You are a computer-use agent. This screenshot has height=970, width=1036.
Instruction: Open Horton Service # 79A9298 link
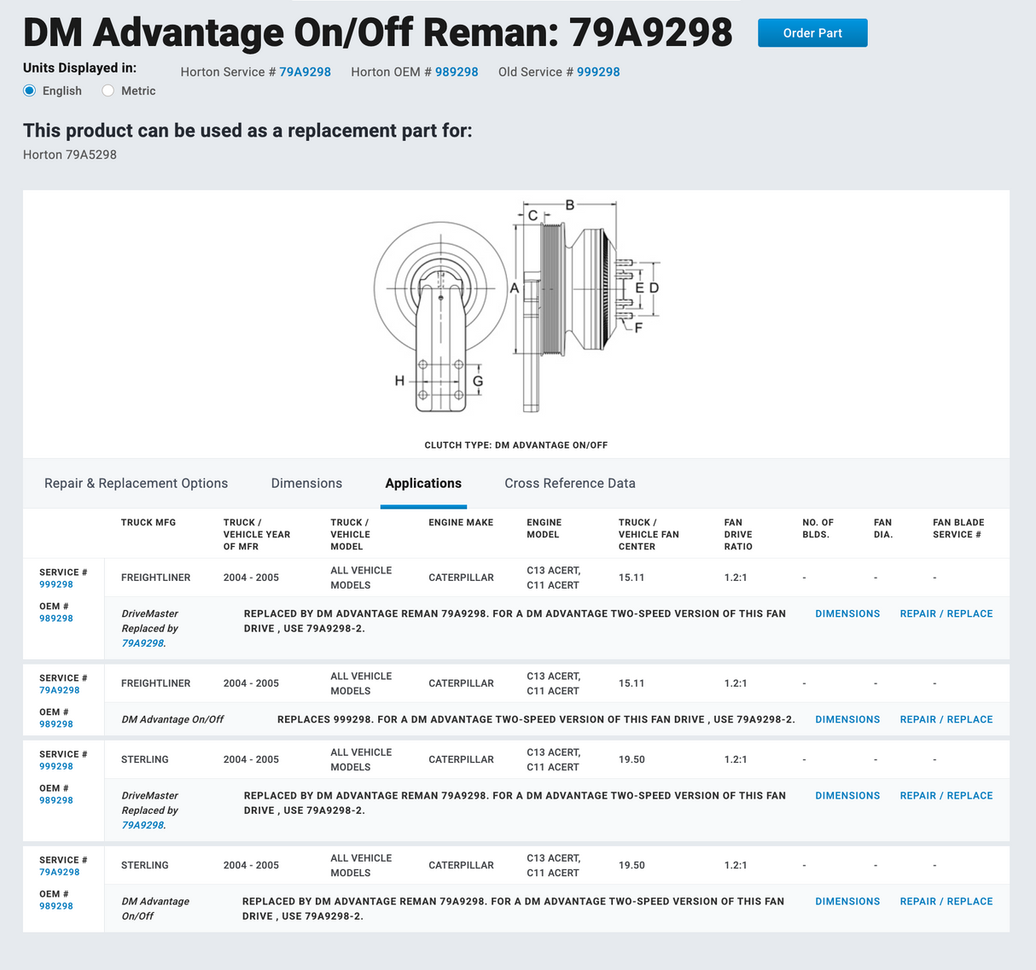pos(305,73)
